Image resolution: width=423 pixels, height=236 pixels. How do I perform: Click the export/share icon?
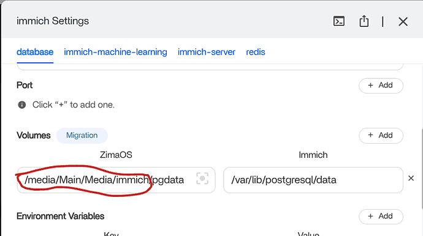tap(364, 21)
